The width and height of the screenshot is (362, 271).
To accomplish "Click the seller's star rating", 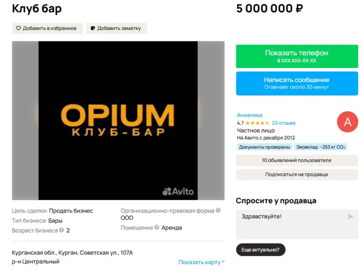I will 257,123.
